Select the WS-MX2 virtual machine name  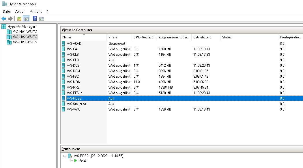(x=73, y=87)
